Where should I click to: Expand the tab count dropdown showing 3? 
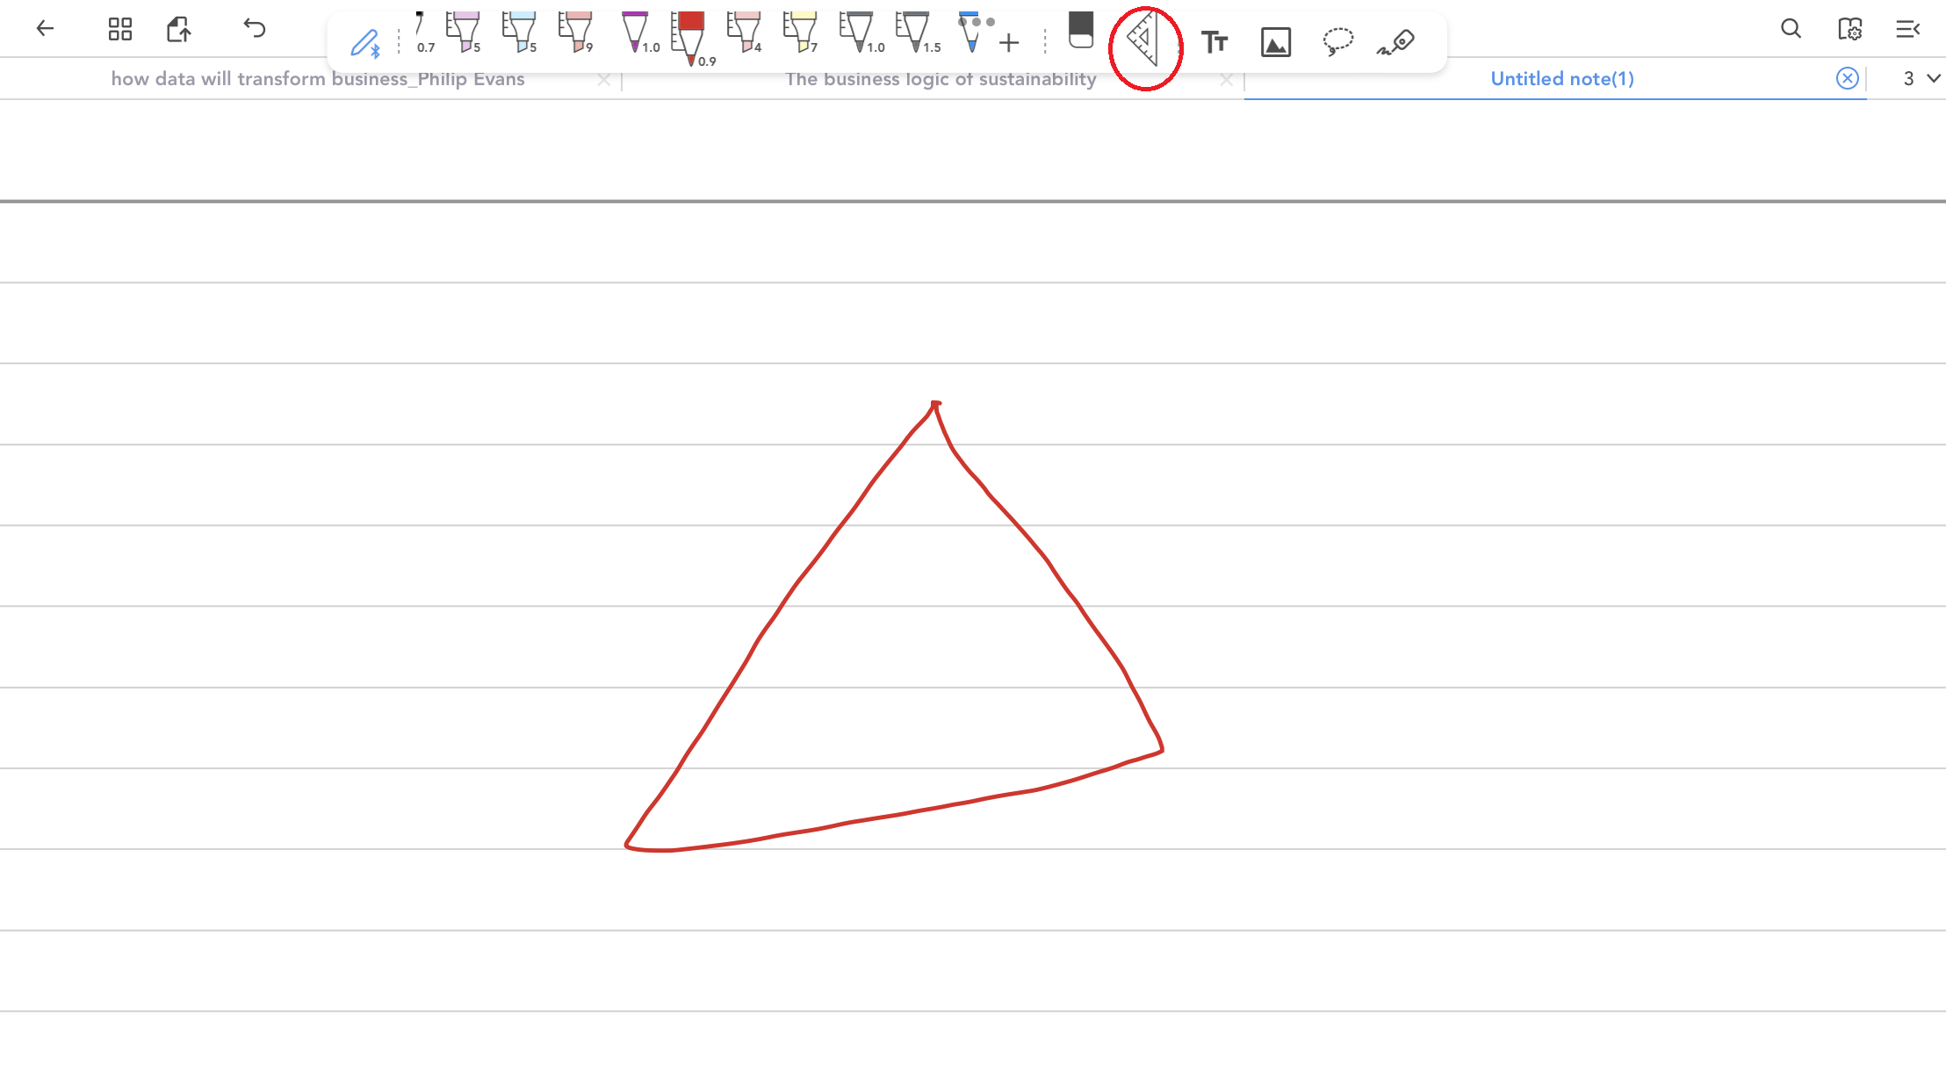[1921, 78]
